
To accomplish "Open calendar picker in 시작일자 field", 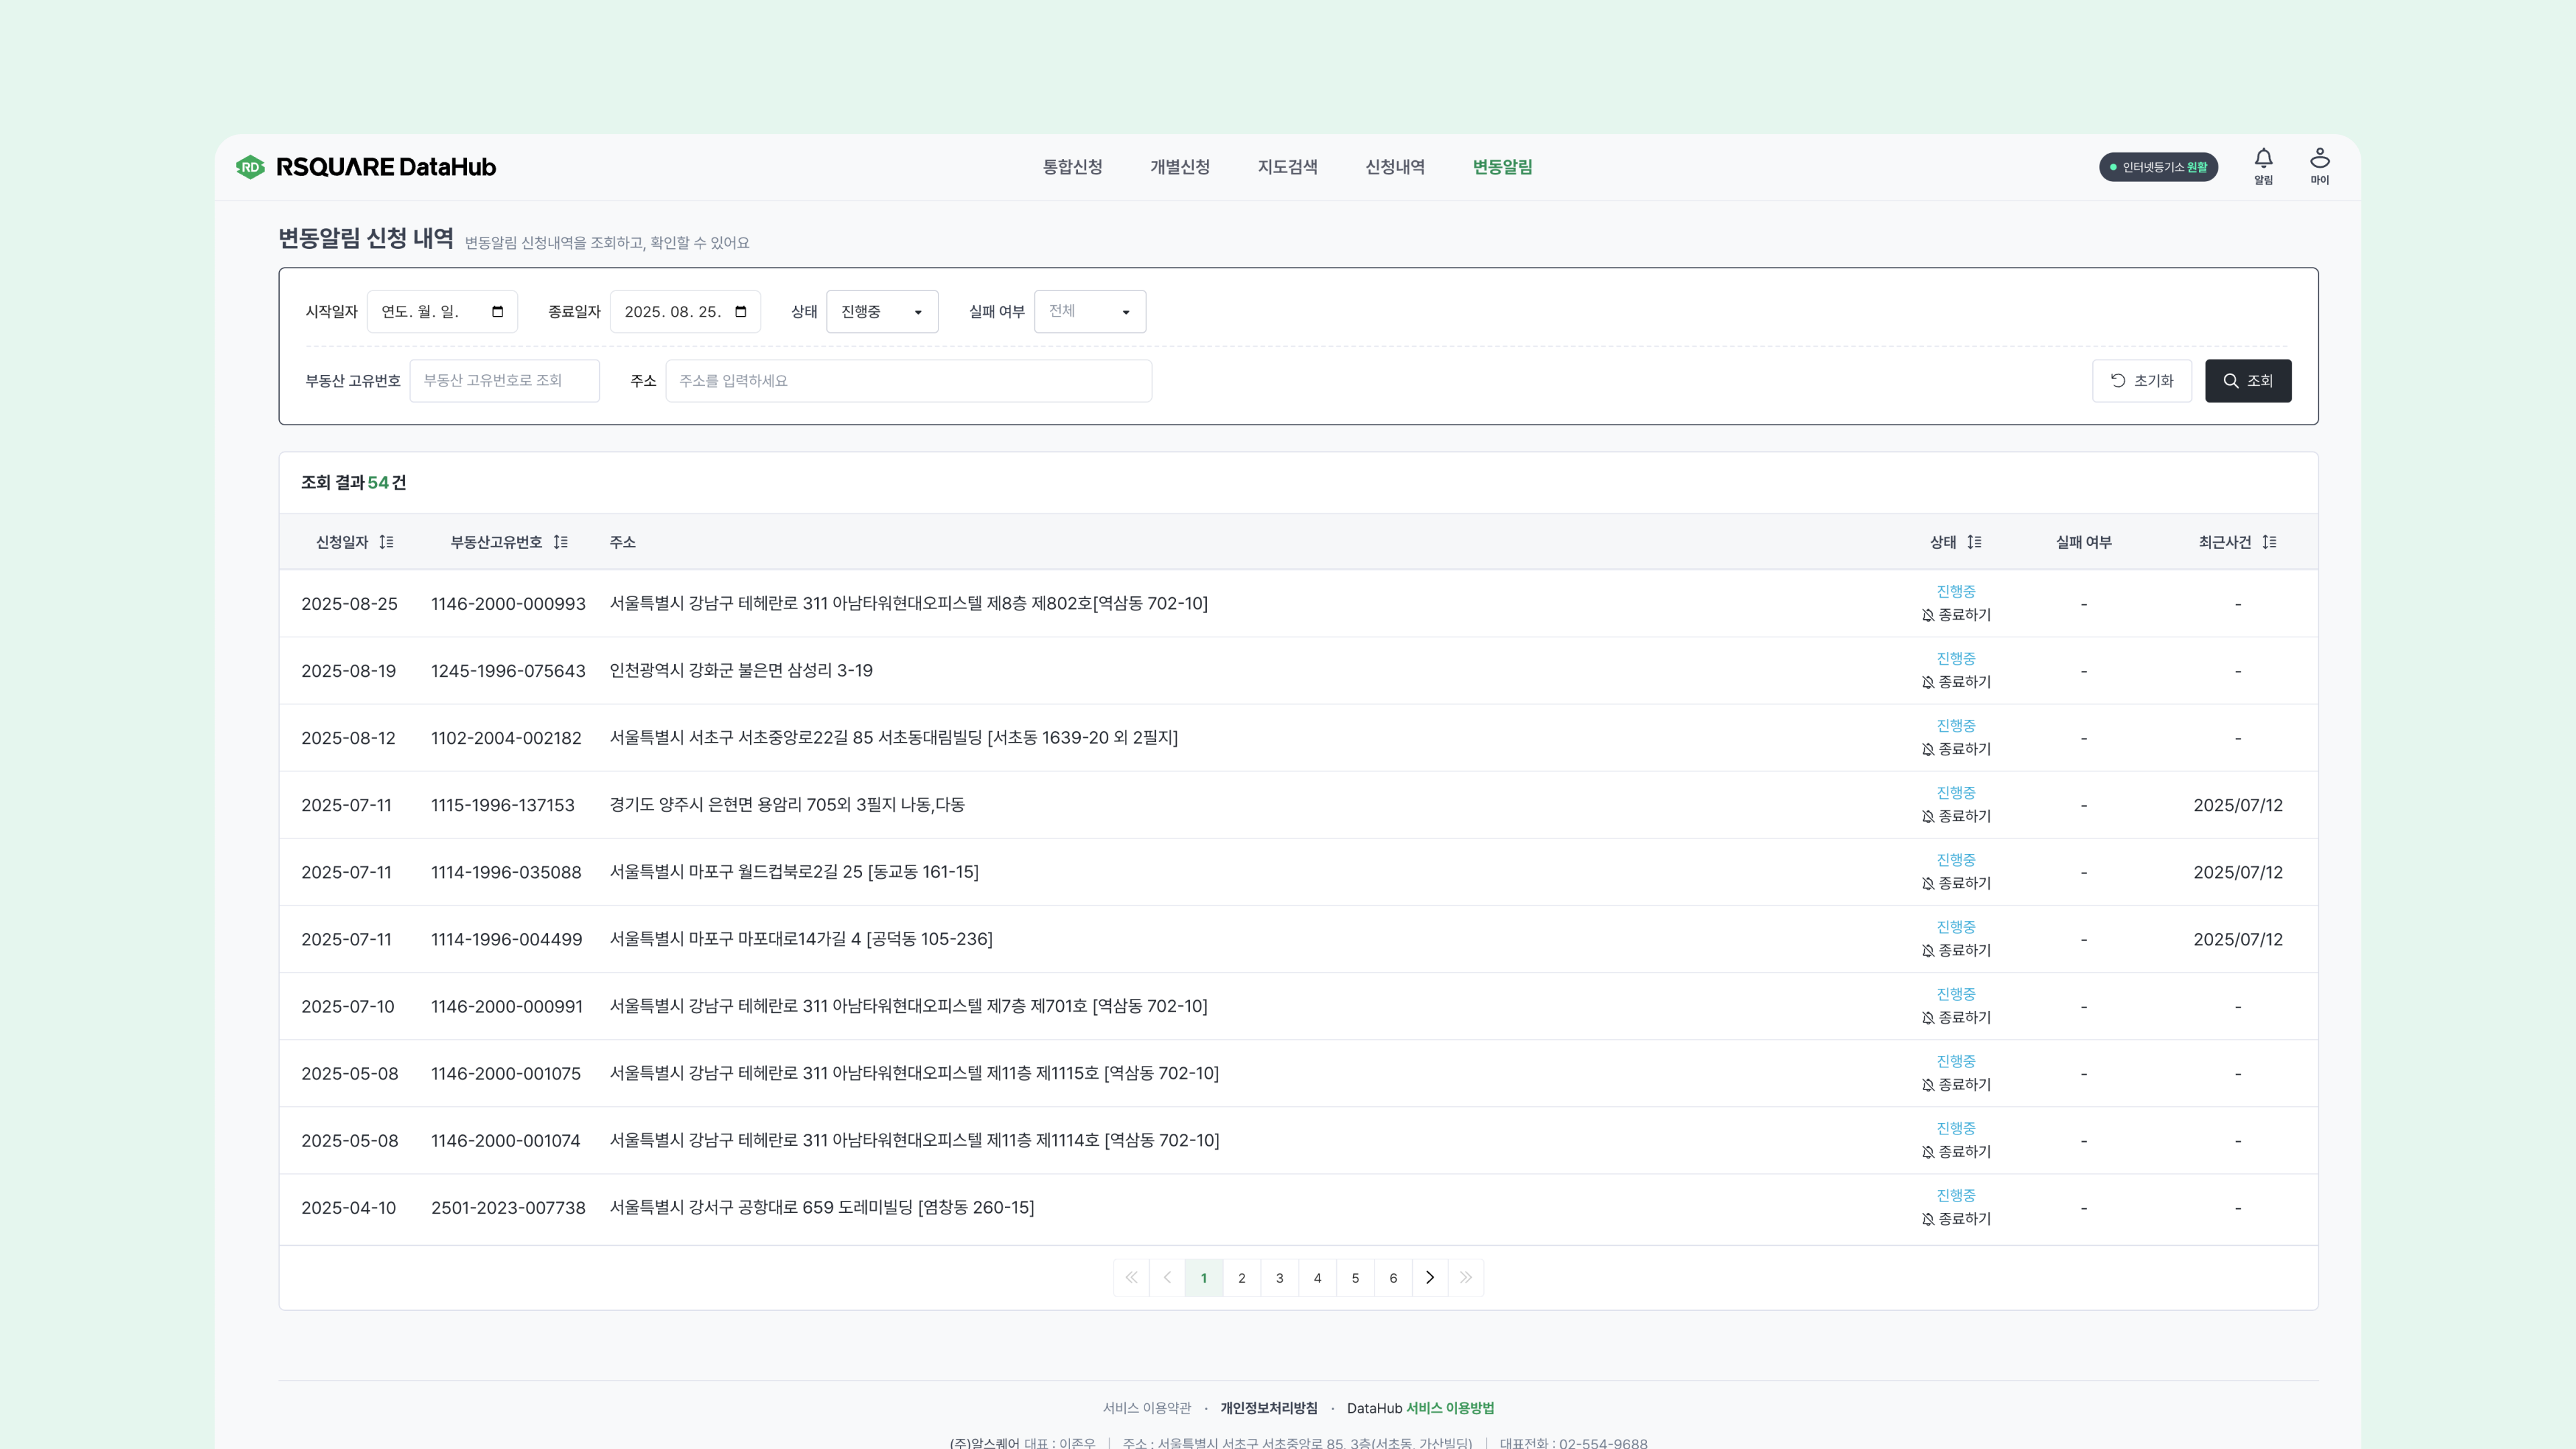I will (497, 312).
